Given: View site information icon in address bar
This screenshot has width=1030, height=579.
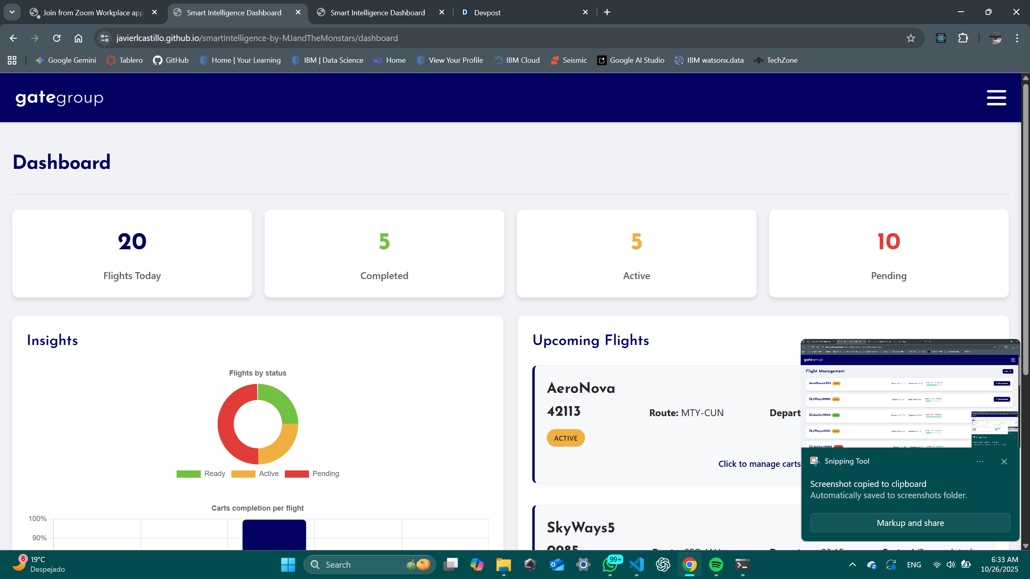Looking at the screenshot, I should (105, 38).
